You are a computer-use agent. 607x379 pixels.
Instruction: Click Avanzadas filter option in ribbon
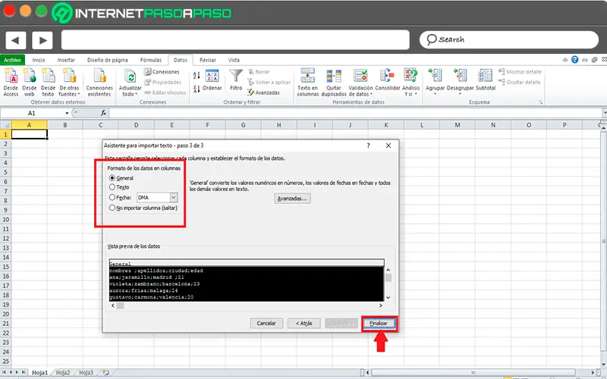point(263,92)
